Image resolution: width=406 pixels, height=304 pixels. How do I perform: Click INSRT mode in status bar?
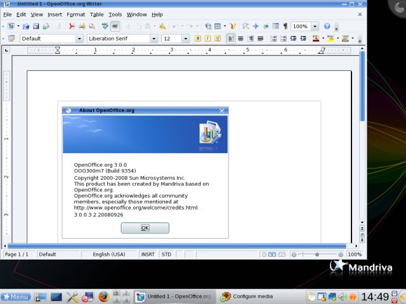coord(148,255)
